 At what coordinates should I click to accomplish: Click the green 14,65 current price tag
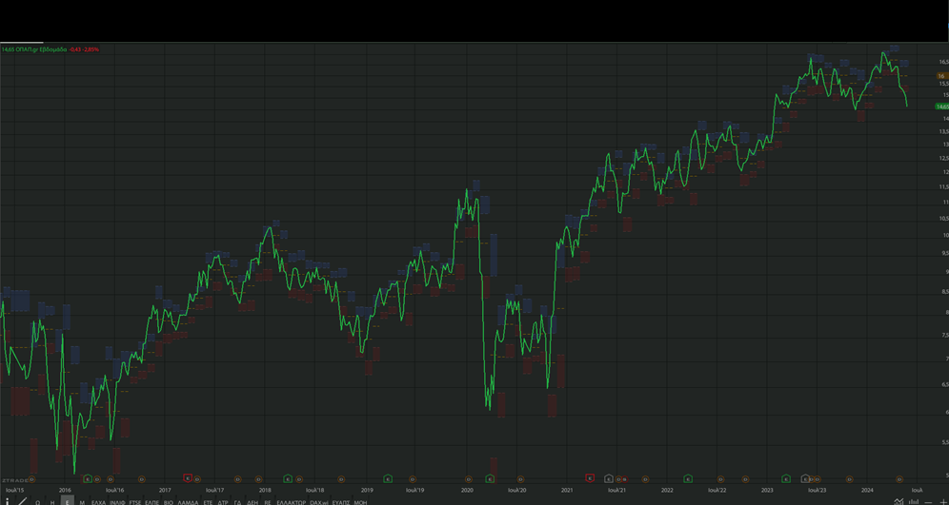941,107
